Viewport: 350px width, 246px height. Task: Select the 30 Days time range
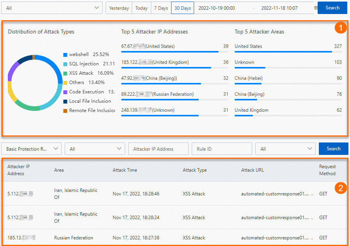click(182, 8)
